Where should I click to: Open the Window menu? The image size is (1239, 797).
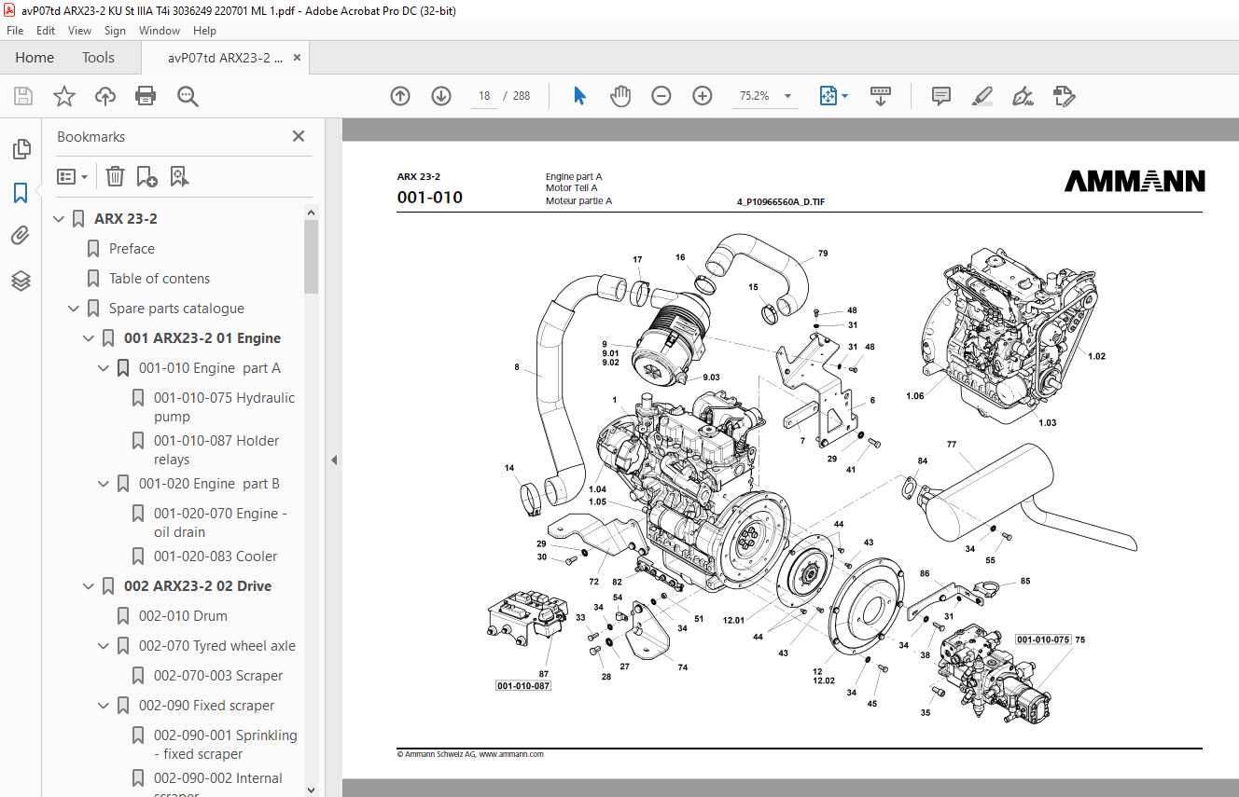click(x=160, y=31)
